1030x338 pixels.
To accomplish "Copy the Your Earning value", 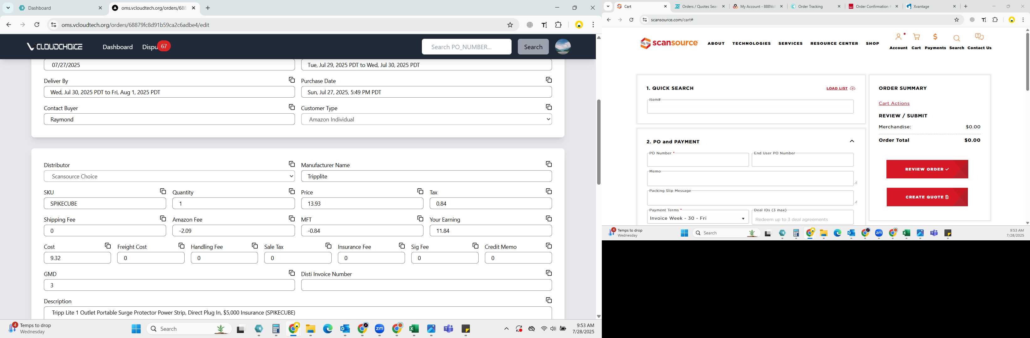I will [x=549, y=219].
